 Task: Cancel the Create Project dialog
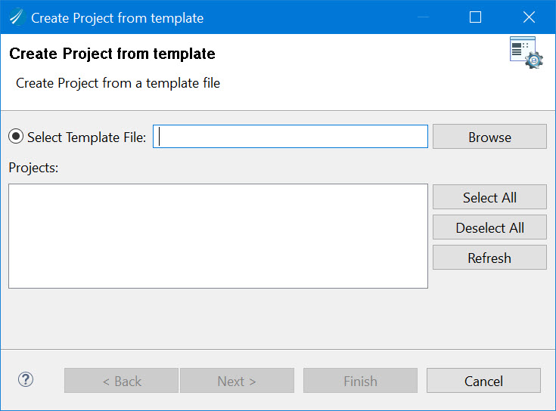coord(483,381)
